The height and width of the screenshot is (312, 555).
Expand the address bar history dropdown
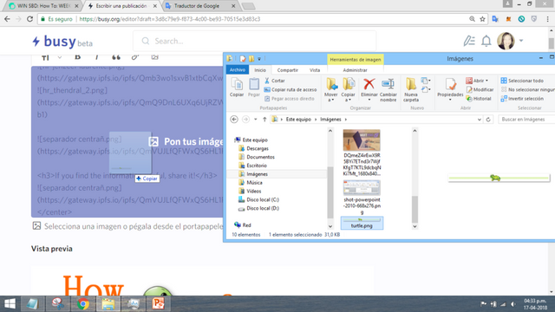pos(480,120)
